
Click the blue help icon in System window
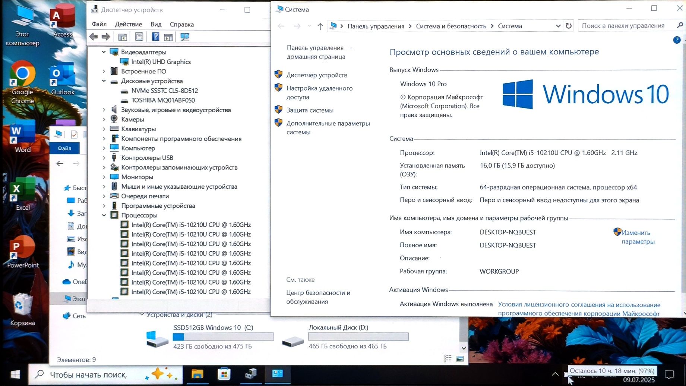point(677,40)
